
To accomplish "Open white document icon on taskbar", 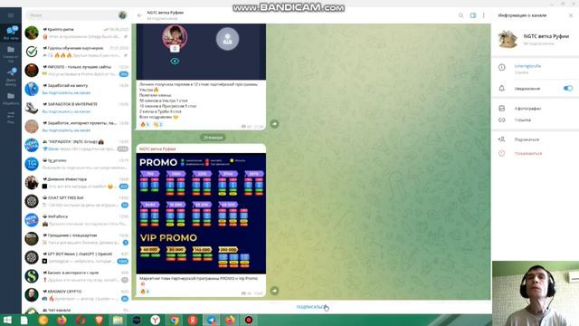I will pos(24,320).
